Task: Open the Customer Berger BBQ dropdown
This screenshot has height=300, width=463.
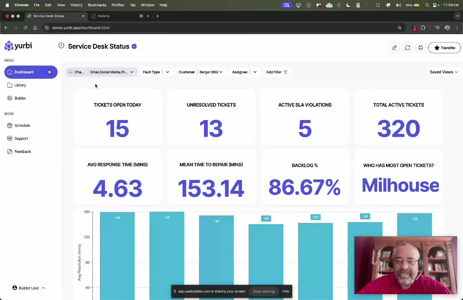Action: pos(211,72)
